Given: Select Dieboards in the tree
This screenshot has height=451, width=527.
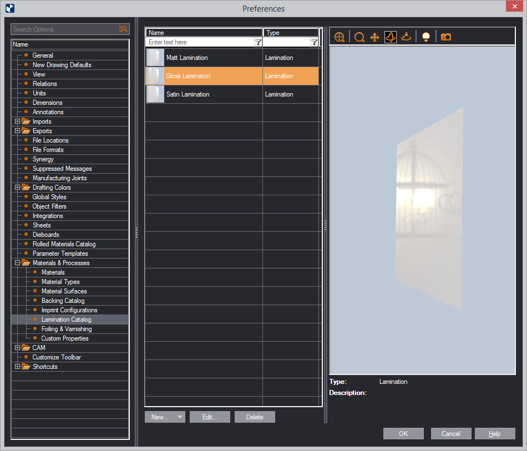Looking at the screenshot, I should point(45,234).
